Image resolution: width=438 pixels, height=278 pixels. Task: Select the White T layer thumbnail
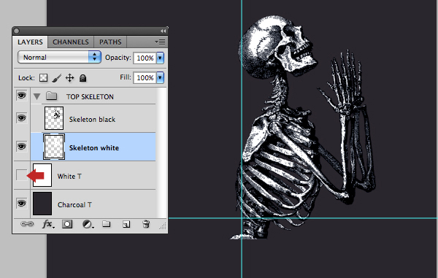point(42,175)
